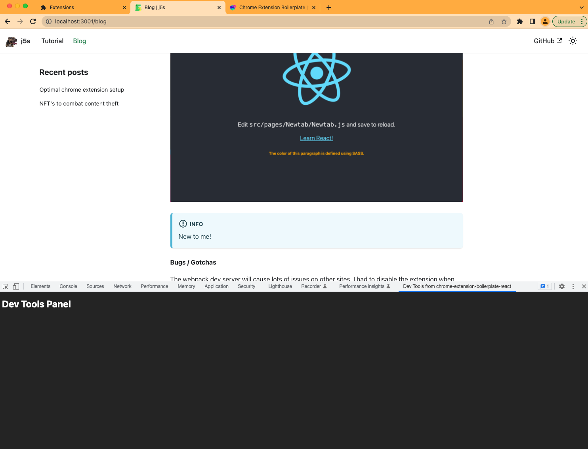The height and width of the screenshot is (449, 588).
Task: Toggle dark mode with the sun icon
Action: [x=573, y=41]
